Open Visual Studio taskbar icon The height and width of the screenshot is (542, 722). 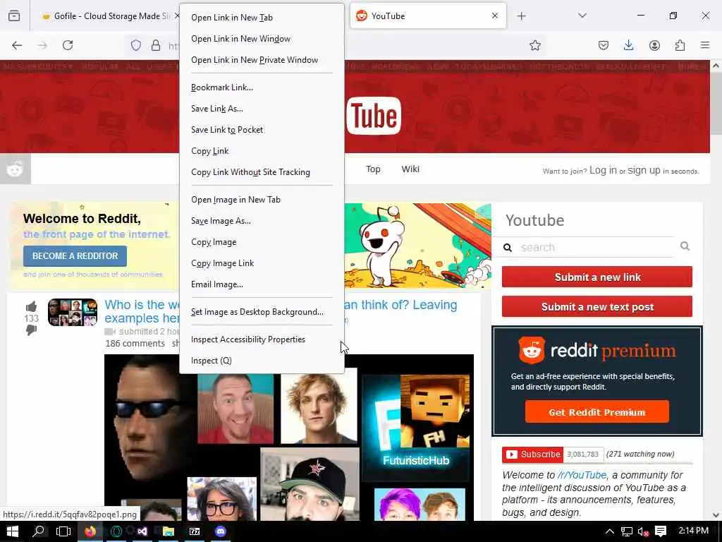pyautogui.click(x=142, y=531)
